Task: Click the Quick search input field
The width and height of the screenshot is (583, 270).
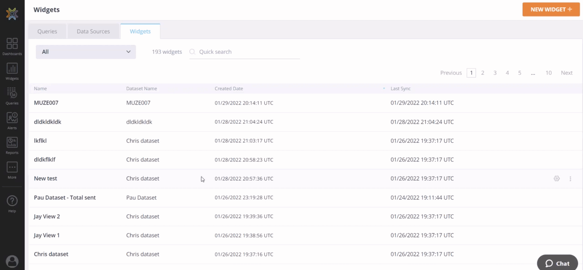Action: (x=248, y=52)
